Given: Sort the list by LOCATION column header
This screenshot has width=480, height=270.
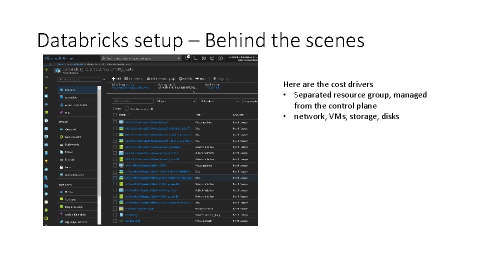Looking at the screenshot, I should [x=238, y=115].
